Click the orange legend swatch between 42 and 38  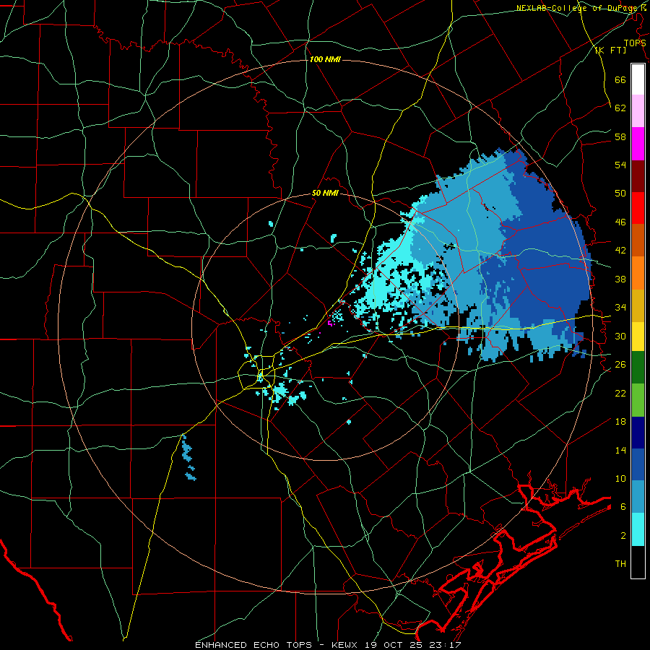pyautogui.click(x=638, y=273)
